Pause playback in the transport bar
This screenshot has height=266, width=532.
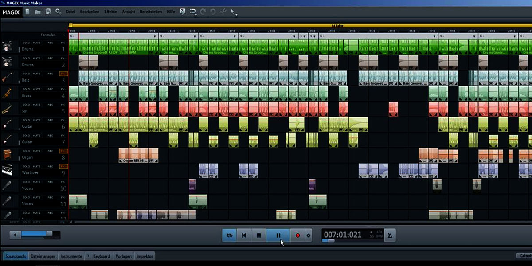click(278, 235)
